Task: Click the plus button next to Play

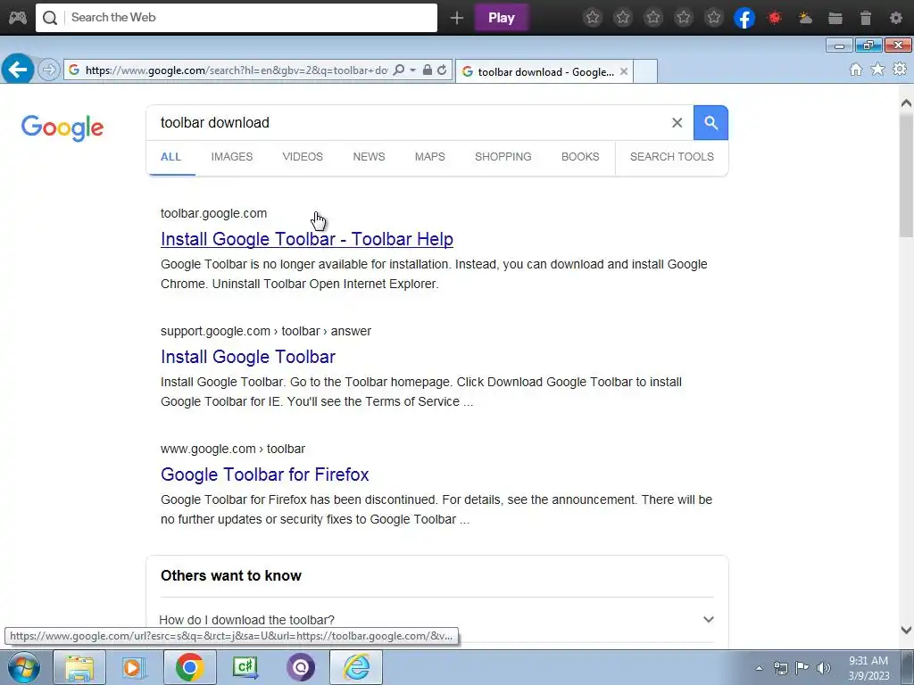Action: tap(457, 18)
